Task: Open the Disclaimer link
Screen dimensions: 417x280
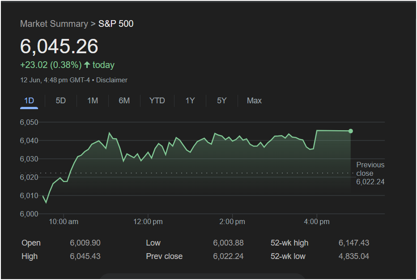Action: point(112,80)
